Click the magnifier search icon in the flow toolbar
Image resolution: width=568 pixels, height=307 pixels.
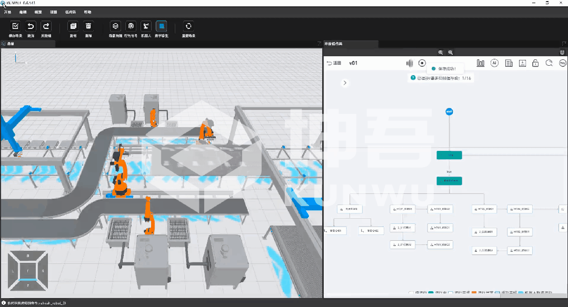click(549, 63)
